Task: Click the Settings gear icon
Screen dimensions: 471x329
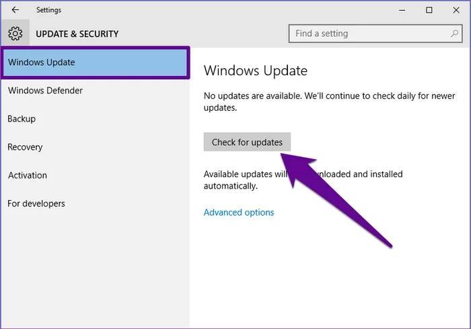Action: point(15,34)
